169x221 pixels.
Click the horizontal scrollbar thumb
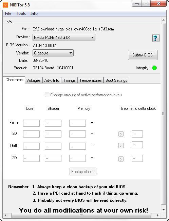pyautogui.click(x=81, y=215)
